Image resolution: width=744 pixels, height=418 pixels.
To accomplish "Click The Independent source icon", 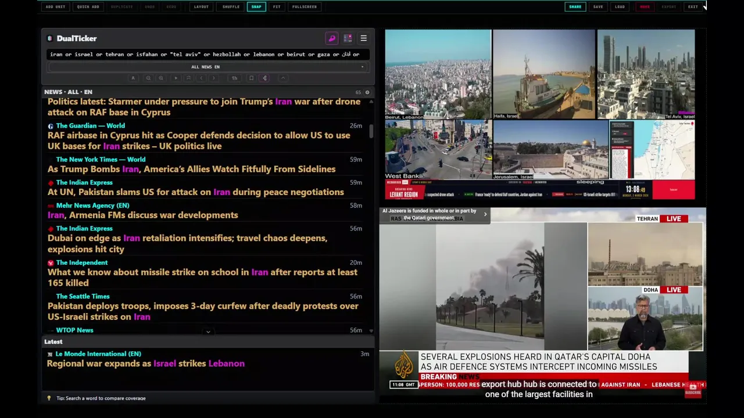I will [51, 263].
